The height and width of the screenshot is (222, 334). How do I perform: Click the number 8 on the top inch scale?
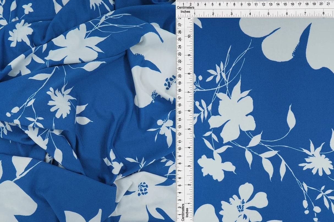[324, 13]
